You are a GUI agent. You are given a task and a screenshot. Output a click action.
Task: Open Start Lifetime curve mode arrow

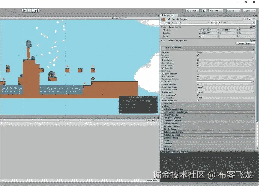point(253,63)
